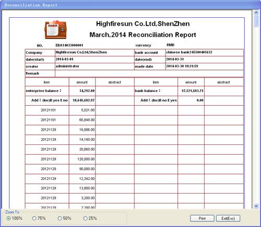This screenshot has height=227, width=261.
Task: Click the wallet ledger logo icon
Action: [x=55, y=29]
